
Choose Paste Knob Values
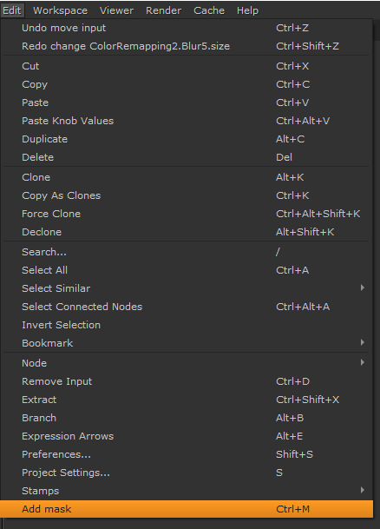coord(187,121)
